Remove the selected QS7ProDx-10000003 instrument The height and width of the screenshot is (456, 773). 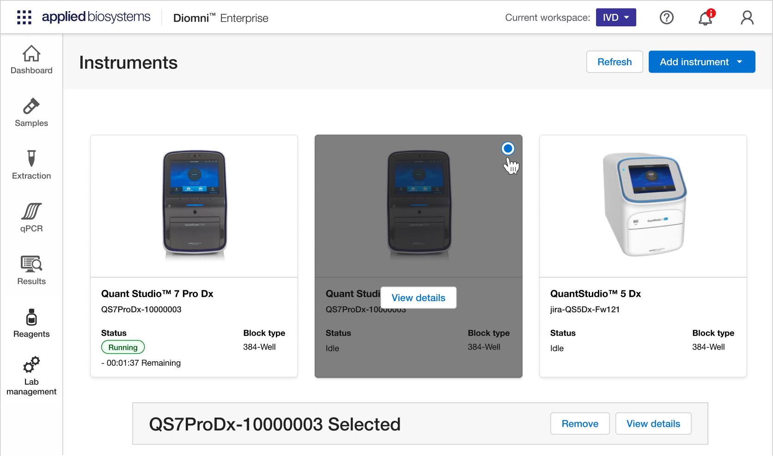pyautogui.click(x=580, y=424)
